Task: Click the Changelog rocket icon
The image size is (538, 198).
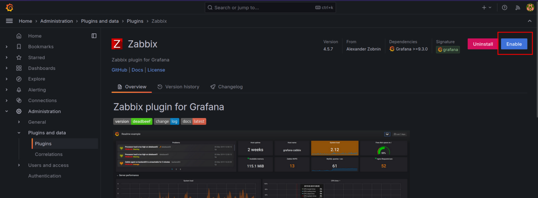Action: click(213, 87)
